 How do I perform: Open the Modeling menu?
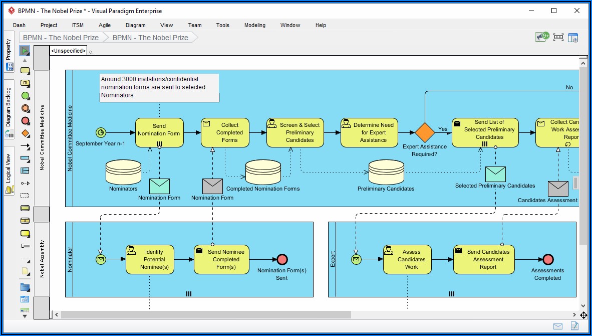pos(254,25)
